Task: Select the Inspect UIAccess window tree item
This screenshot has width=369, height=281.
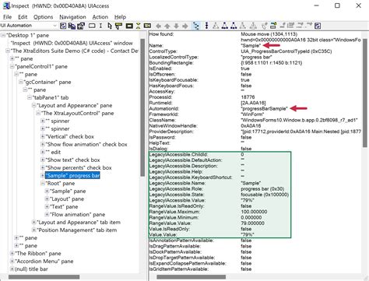Action: 72,43
